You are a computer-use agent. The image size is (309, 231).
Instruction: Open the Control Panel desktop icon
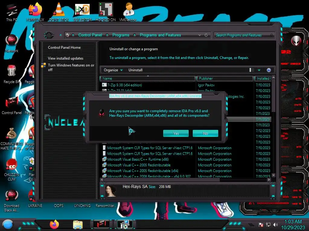tap(12, 105)
